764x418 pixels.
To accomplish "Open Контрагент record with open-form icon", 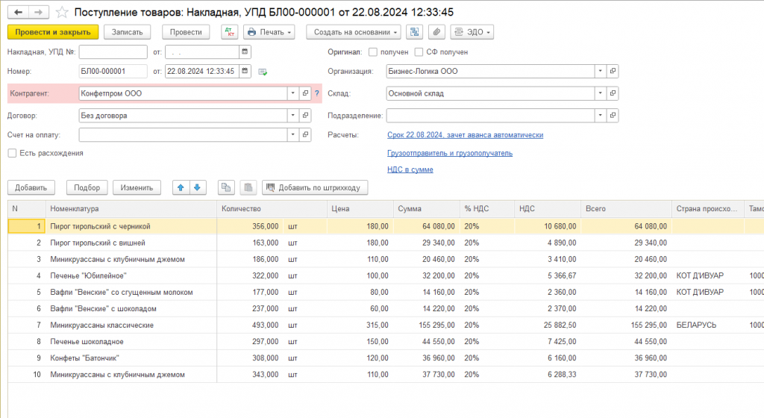I will coord(305,93).
